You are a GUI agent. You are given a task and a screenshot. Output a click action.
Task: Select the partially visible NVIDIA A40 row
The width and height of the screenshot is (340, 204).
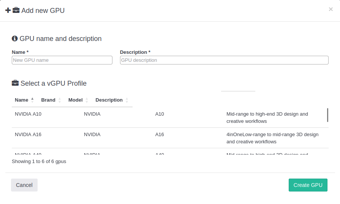click(x=28, y=154)
